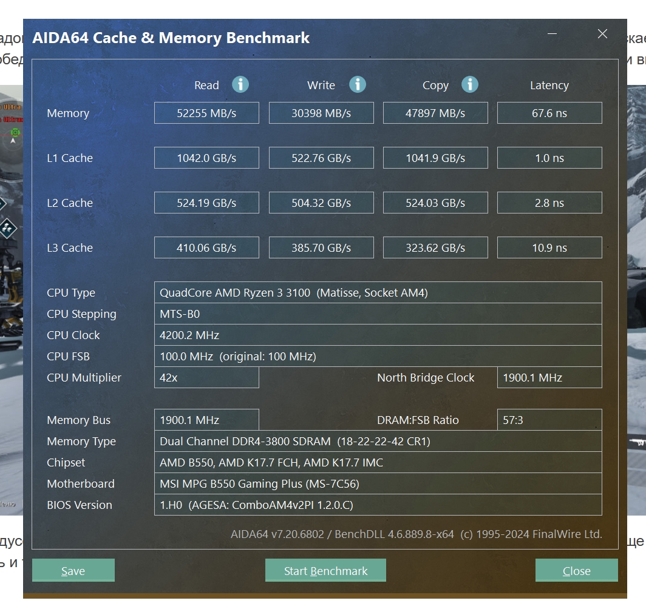Image resolution: width=646 pixels, height=612 pixels.
Task: Click the CPU Type label
Action: [71, 293]
